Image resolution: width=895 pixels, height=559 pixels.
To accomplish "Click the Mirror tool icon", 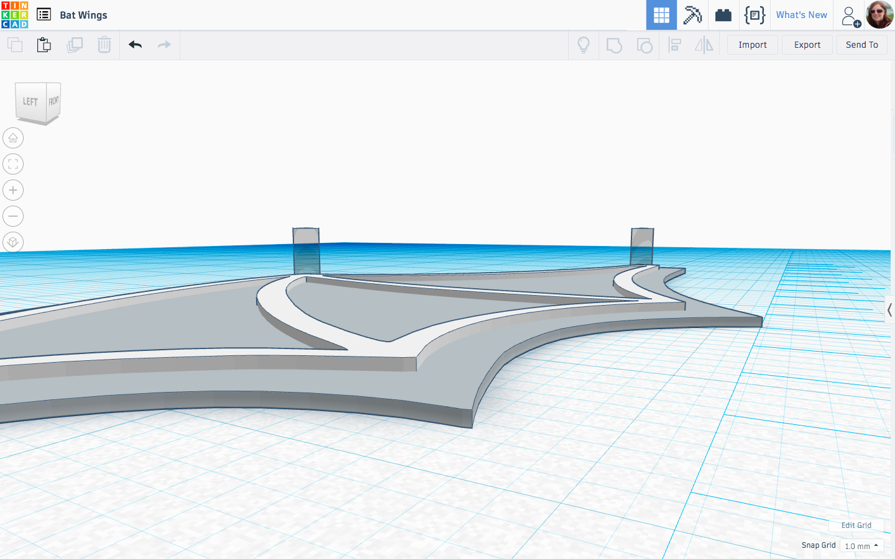I will click(x=704, y=45).
